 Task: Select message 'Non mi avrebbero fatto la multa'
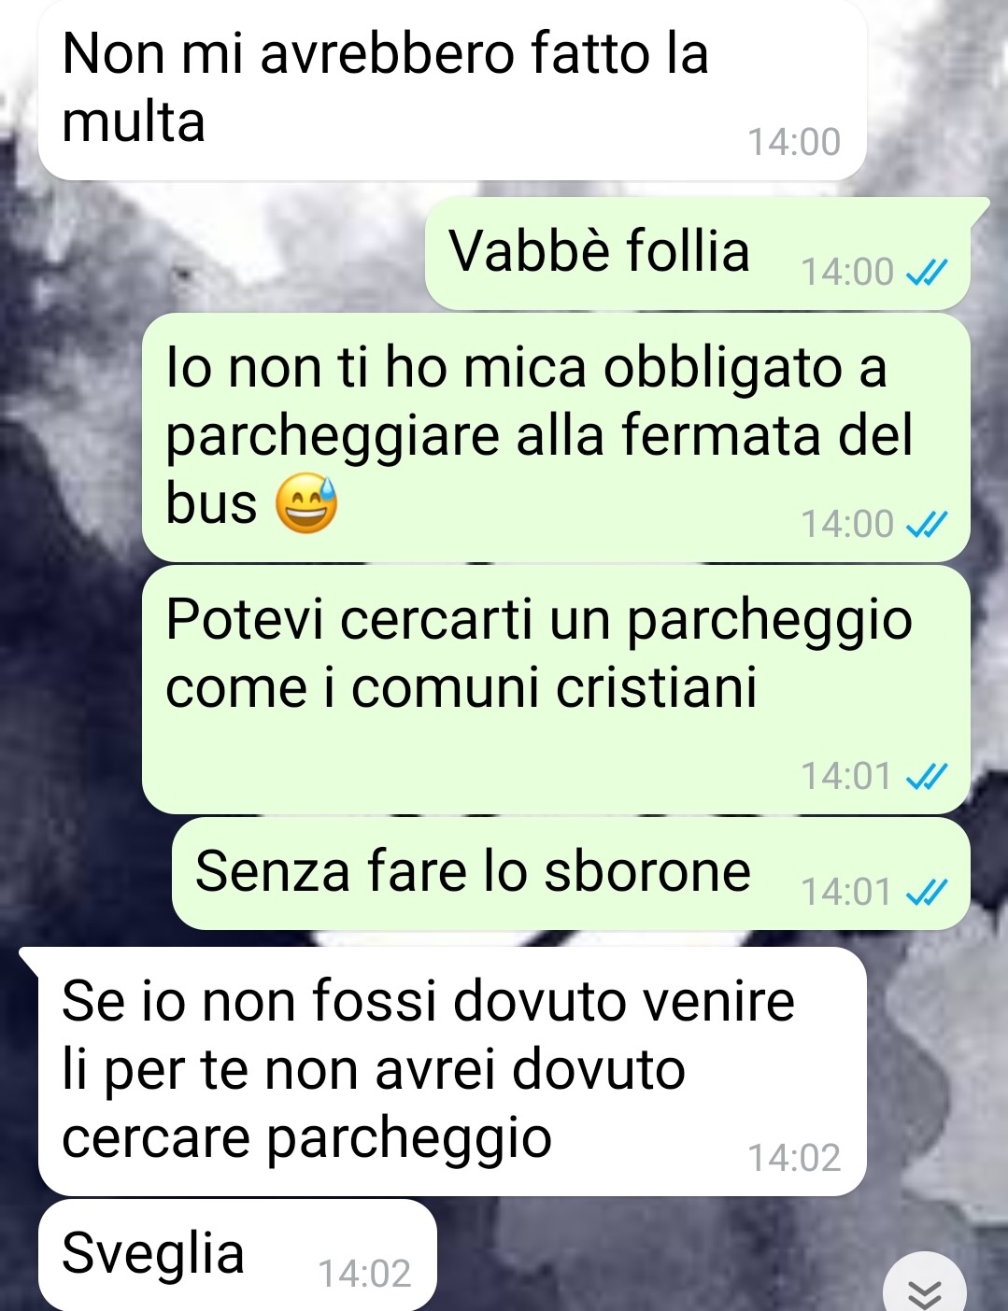point(452,91)
